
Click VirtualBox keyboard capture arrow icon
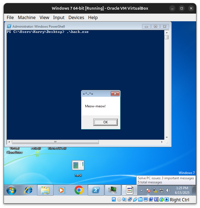(167, 199)
